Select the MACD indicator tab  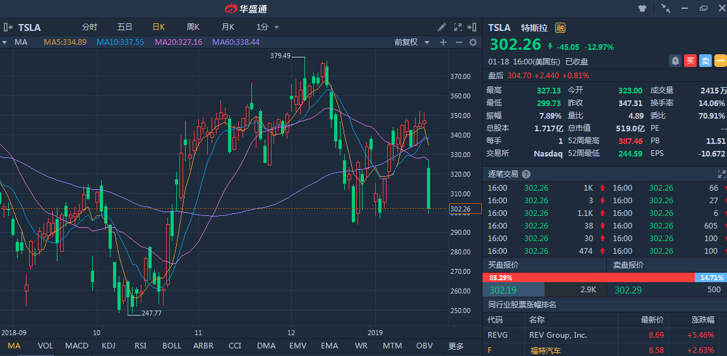(76, 346)
